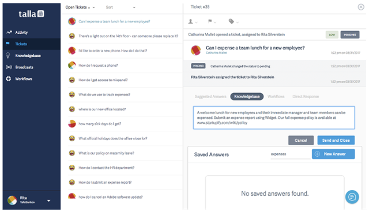Select the Knowledgebase response tab

[x=247, y=96]
